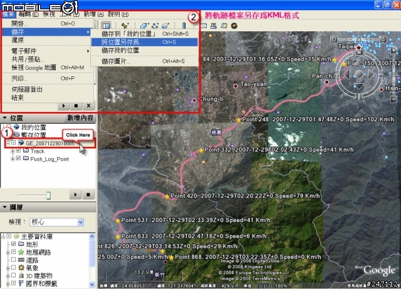Toggle the Track folder checkbox

click(x=18, y=151)
